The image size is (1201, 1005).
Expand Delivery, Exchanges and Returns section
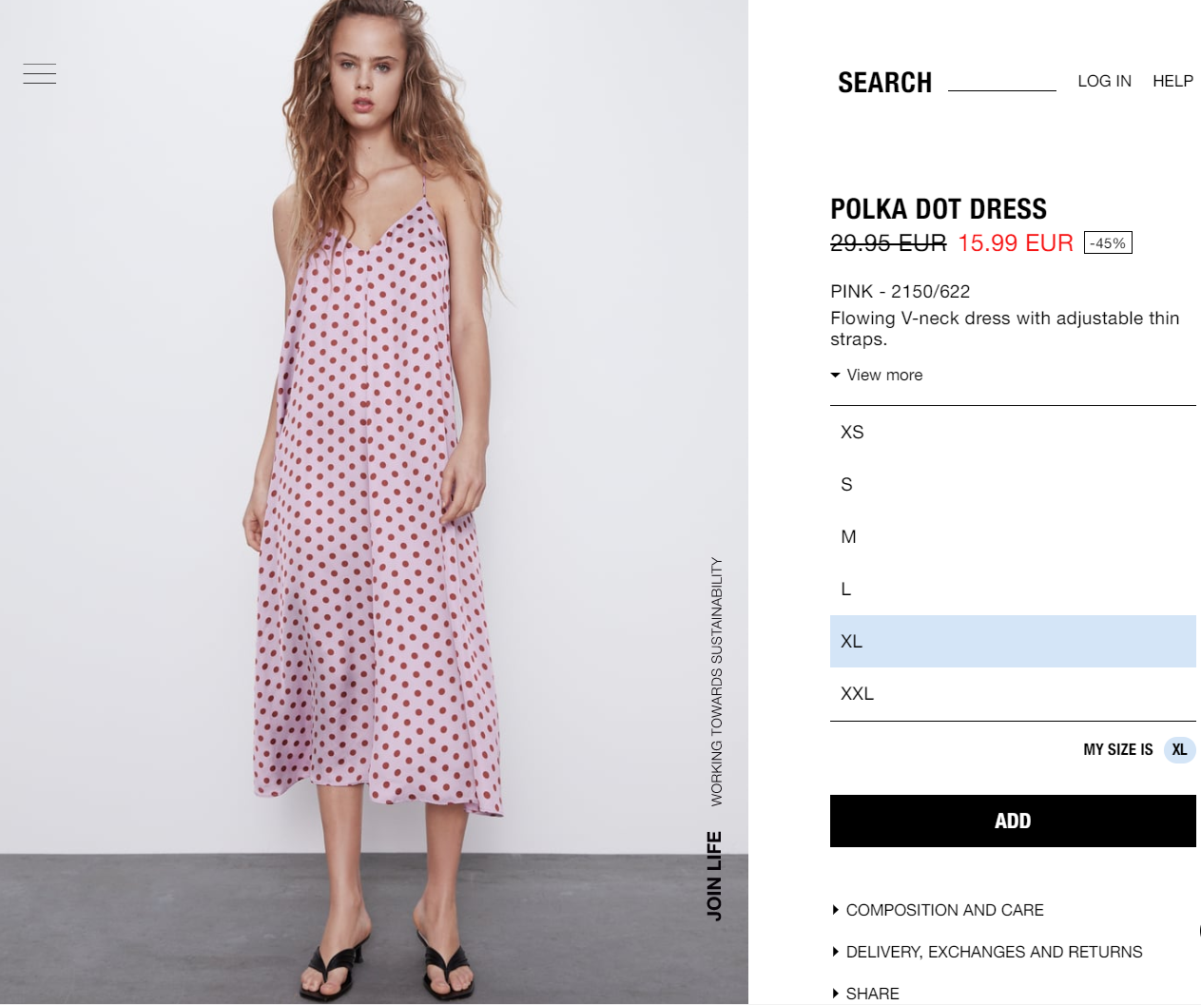(994, 952)
